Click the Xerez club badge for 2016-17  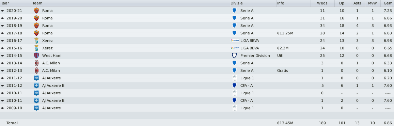36,41
